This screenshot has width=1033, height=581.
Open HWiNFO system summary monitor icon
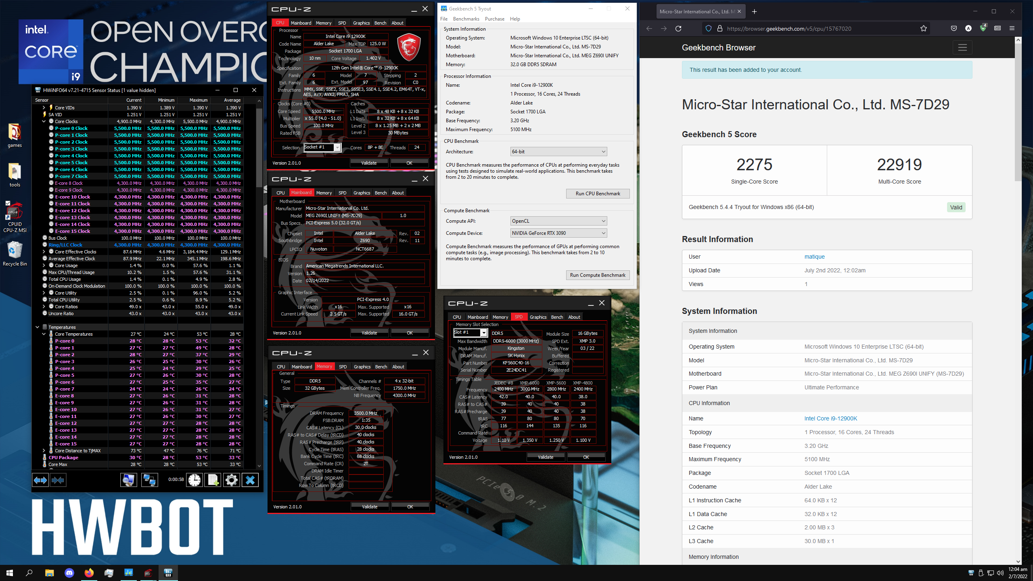129,480
